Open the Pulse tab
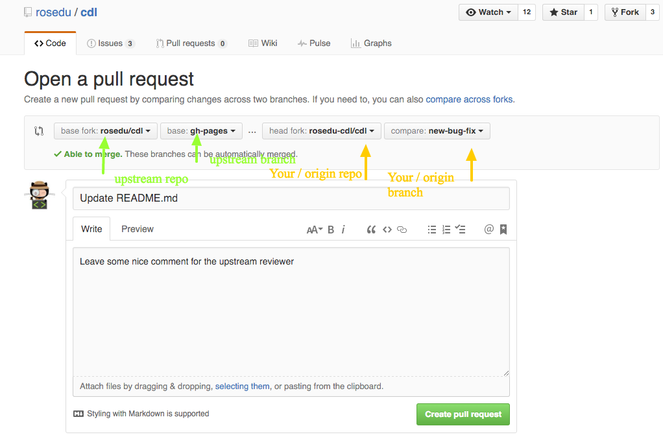 click(314, 43)
